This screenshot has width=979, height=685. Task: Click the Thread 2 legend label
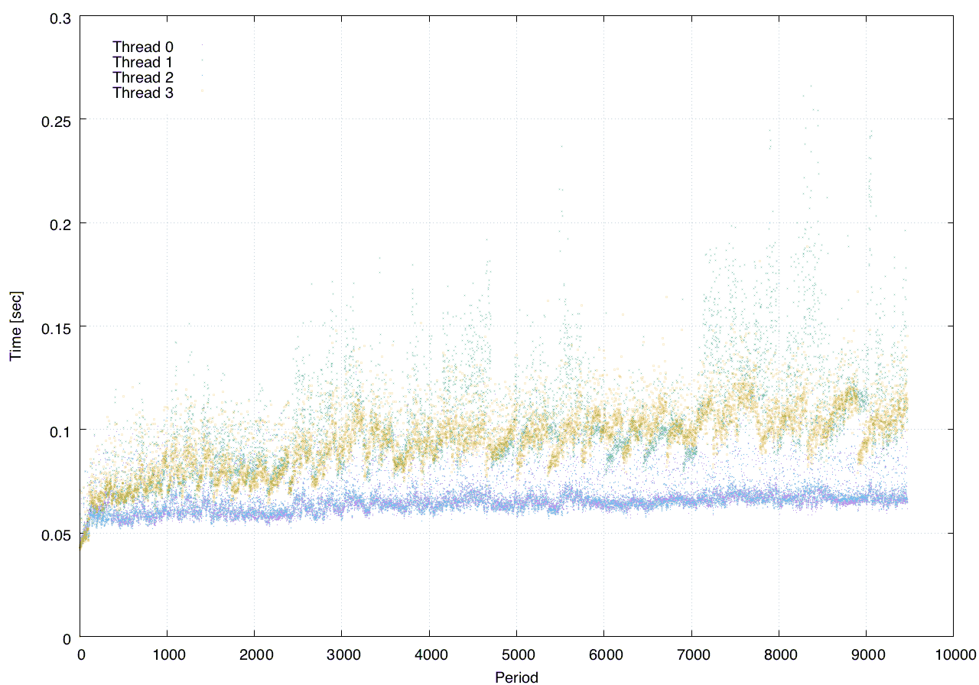(x=143, y=77)
